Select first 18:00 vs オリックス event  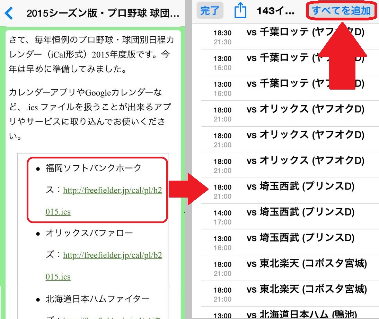click(290, 114)
